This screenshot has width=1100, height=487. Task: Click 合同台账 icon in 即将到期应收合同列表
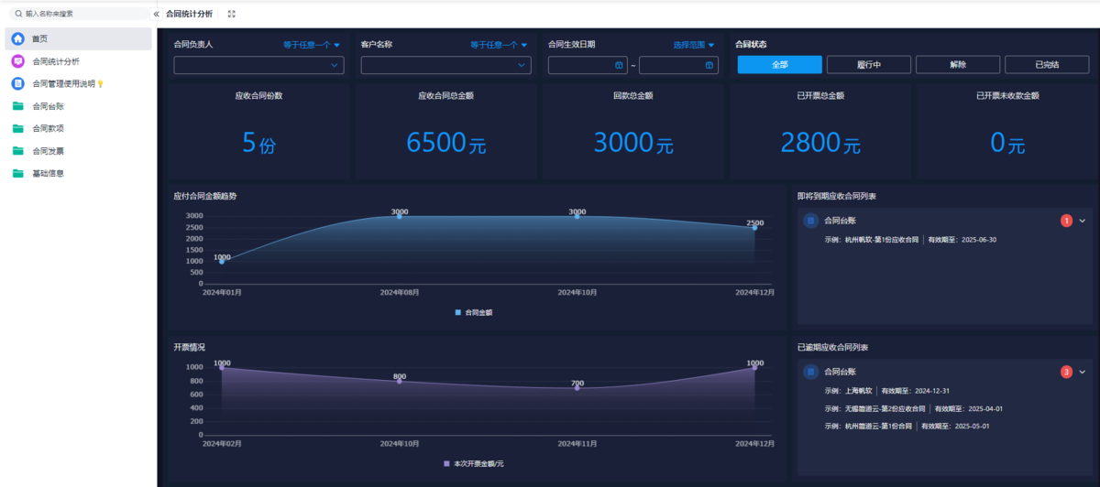[x=810, y=220]
